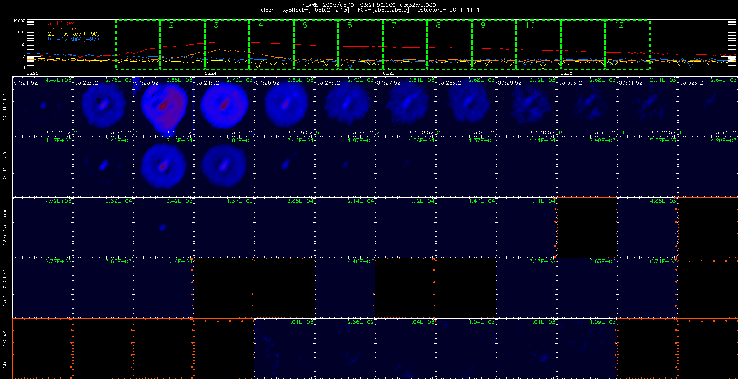Open the 3.0-6.0 keV image with peak 2.61E+03

(405, 106)
